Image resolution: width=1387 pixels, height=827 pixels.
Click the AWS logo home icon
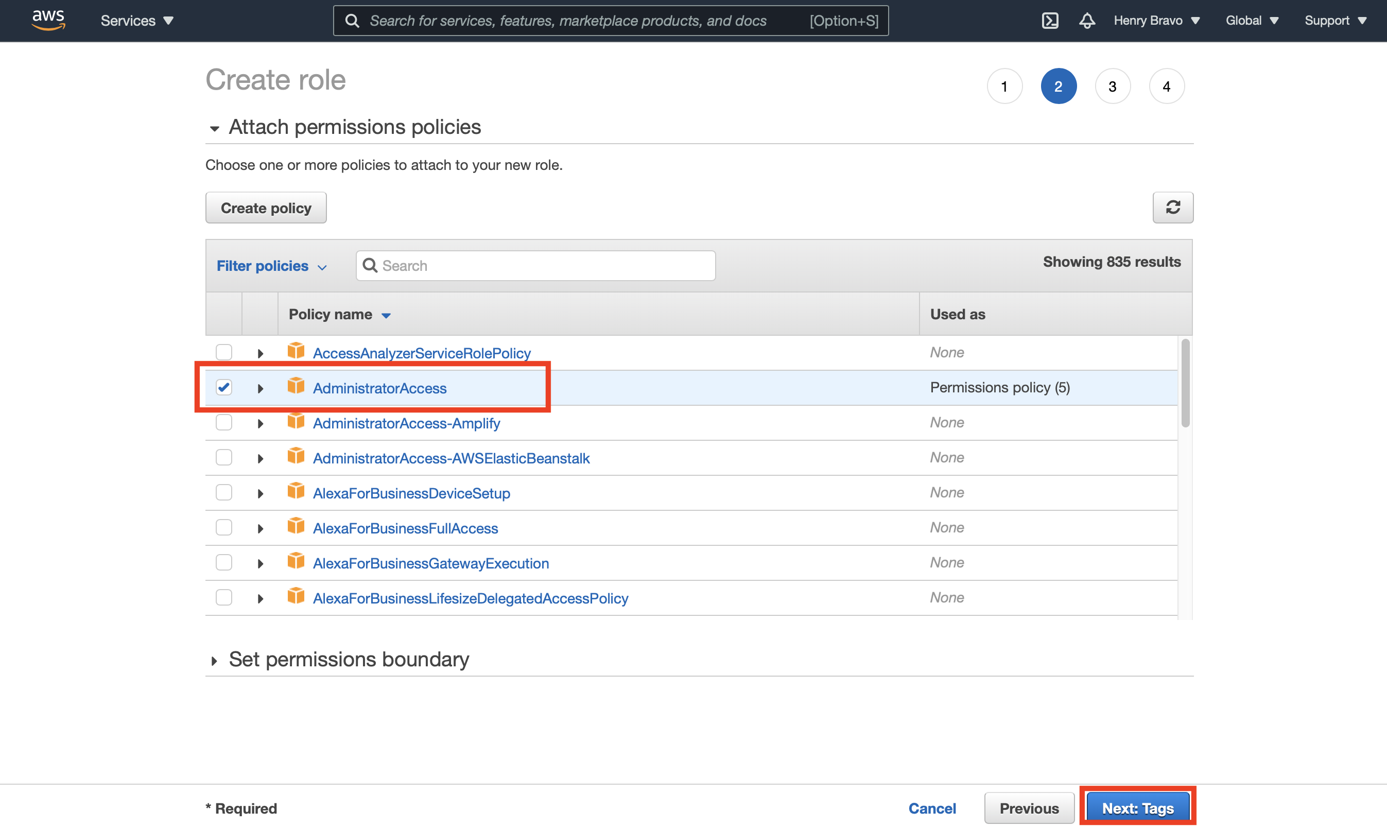pyautogui.click(x=48, y=20)
